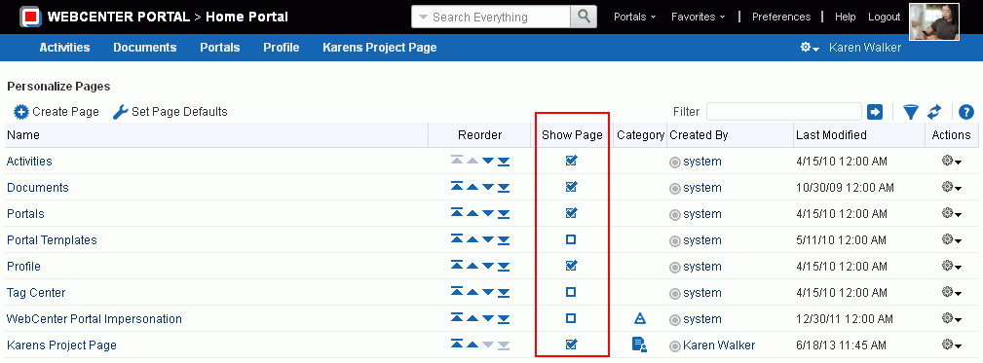Image resolution: width=983 pixels, height=363 pixels.
Task: Move WebCenter Portal Impersonation page to top
Action: click(x=457, y=318)
